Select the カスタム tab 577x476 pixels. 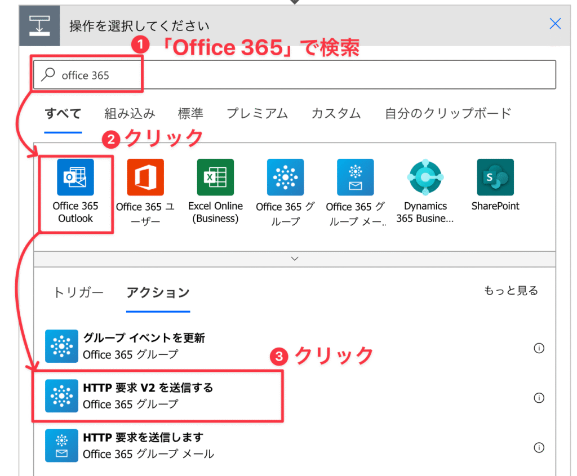336,113
